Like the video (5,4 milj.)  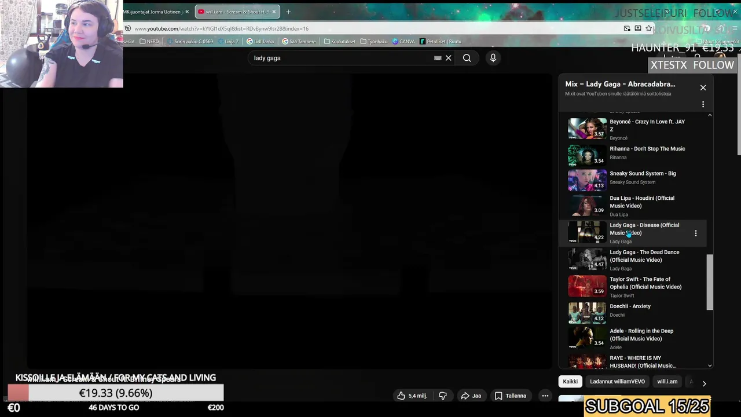click(412, 396)
